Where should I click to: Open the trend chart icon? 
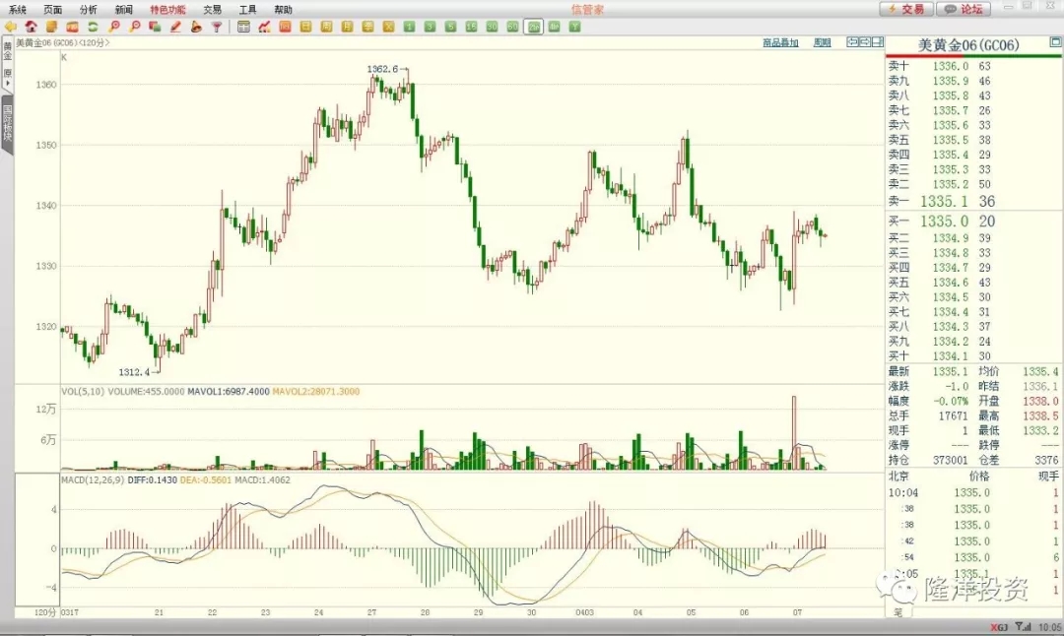[264, 28]
